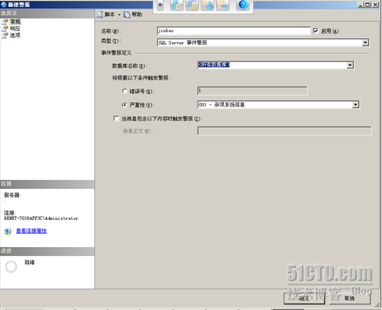This screenshot has height=310, width=382.
Task: Click the 消息正文 text field
Action: click(284, 131)
